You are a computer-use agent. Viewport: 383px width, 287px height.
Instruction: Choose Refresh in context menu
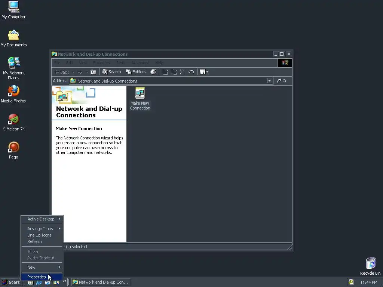pyautogui.click(x=42, y=241)
